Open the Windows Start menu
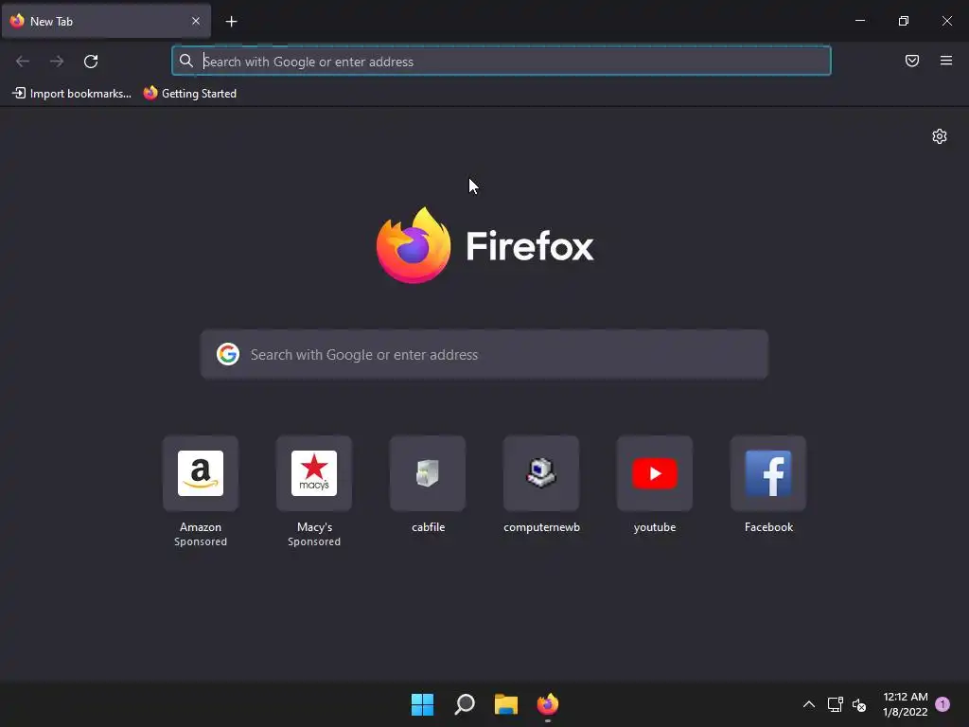 423,704
